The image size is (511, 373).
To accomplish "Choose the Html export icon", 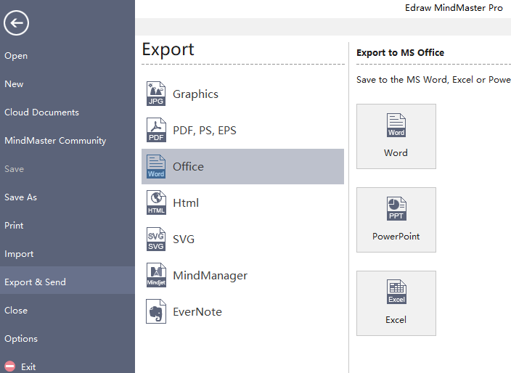I will pyautogui.click(x=156, y=203).
